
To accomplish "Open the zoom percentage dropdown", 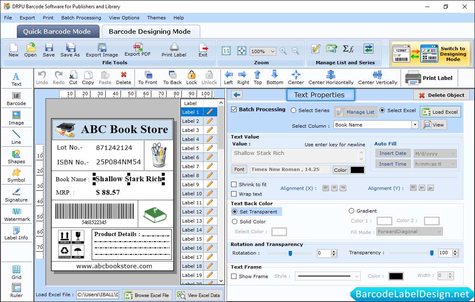I will pyautogui.click(x=273, y=51).
